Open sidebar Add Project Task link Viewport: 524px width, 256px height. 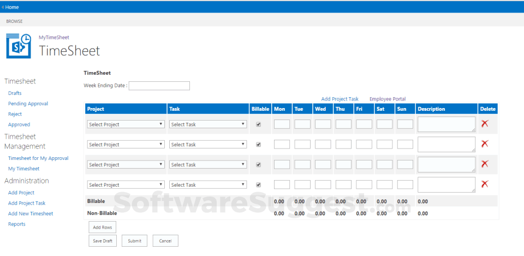click(x=27, y=203)
